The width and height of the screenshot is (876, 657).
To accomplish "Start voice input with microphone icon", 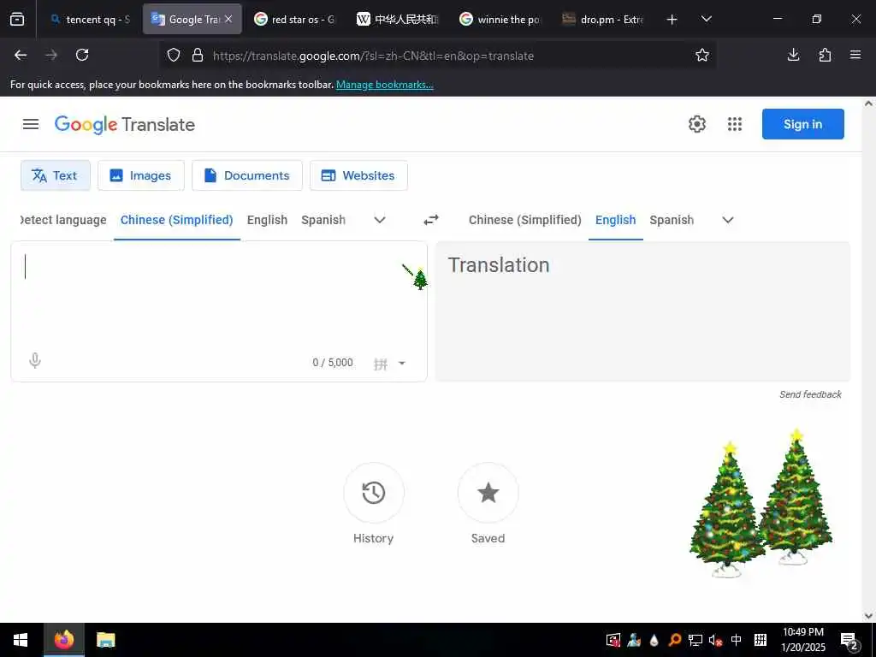I will coord(34,361).
